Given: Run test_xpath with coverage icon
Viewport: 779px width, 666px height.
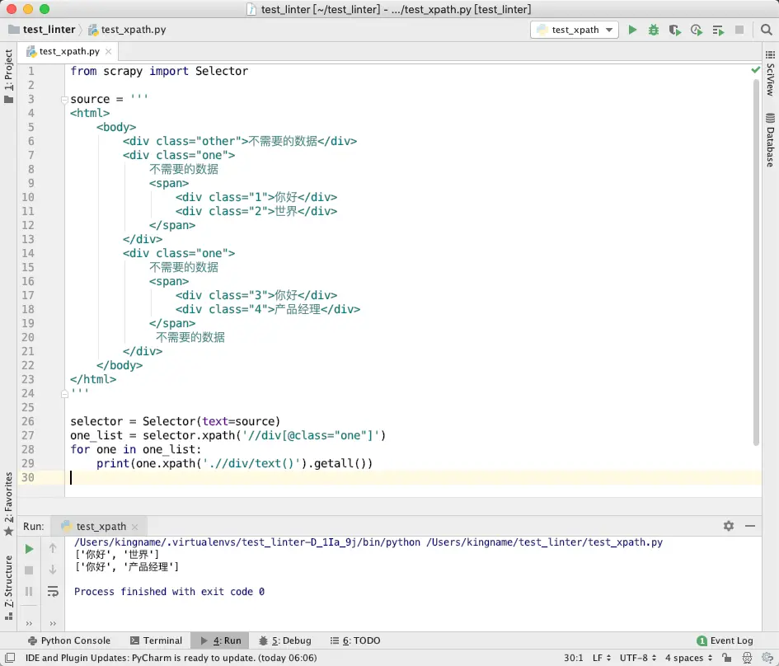Looking at the screenshot, I should click(x=674, y=30).
